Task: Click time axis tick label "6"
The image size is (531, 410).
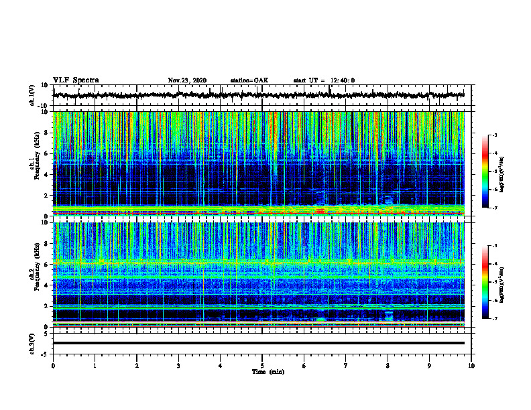Action: (x=304, y=366)
